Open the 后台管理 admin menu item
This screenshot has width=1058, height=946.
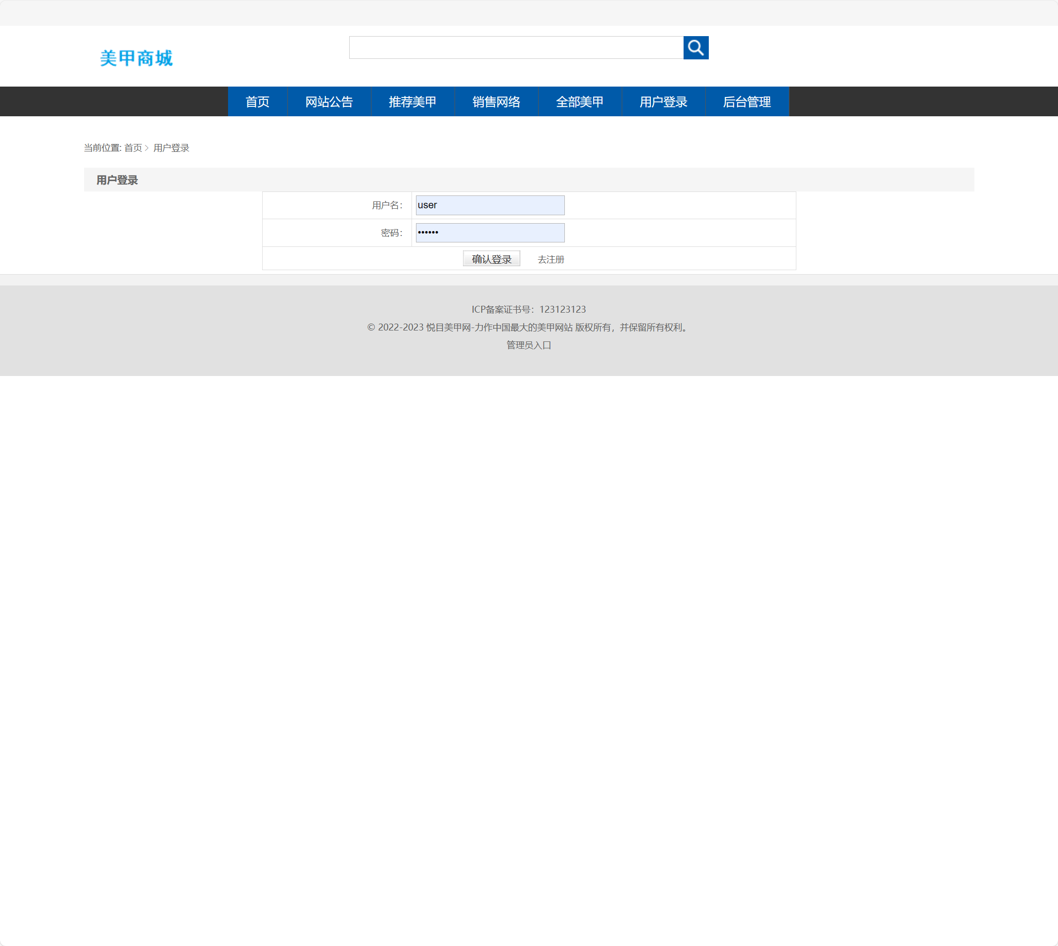click(747, 101)
